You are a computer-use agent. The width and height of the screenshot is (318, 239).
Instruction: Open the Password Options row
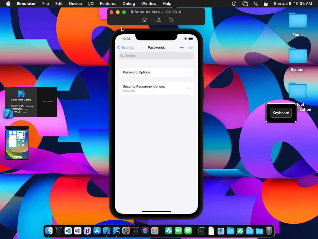coord(157,72)
